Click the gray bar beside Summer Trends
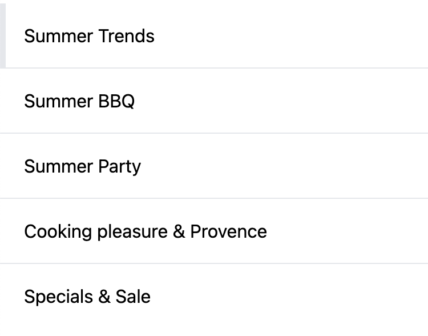 point(2,34)
